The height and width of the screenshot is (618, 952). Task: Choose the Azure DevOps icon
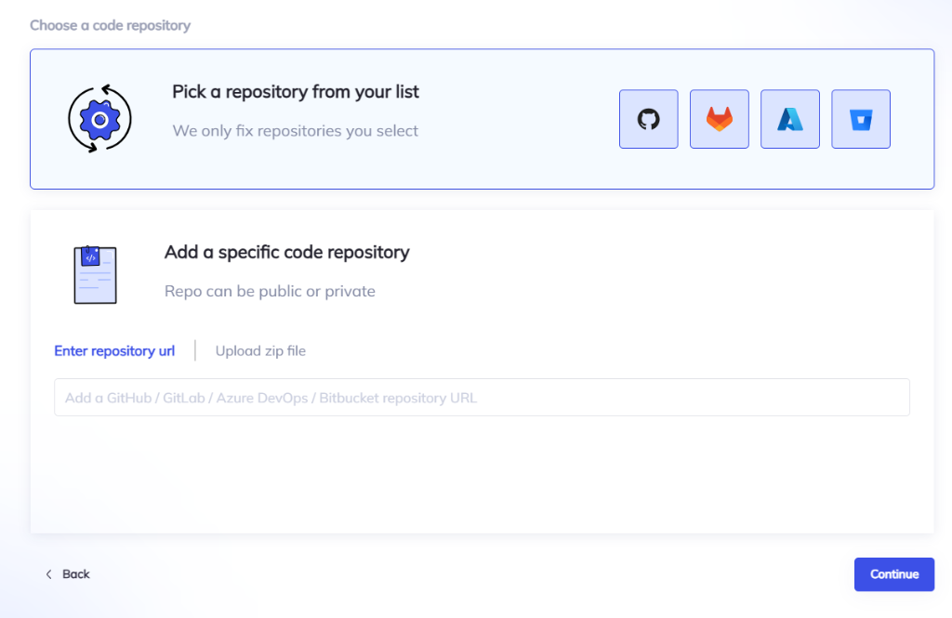(789, 119)
